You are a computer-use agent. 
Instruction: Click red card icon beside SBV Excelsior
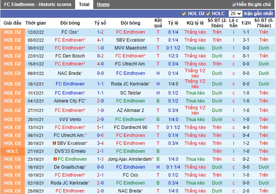point(54,143)
